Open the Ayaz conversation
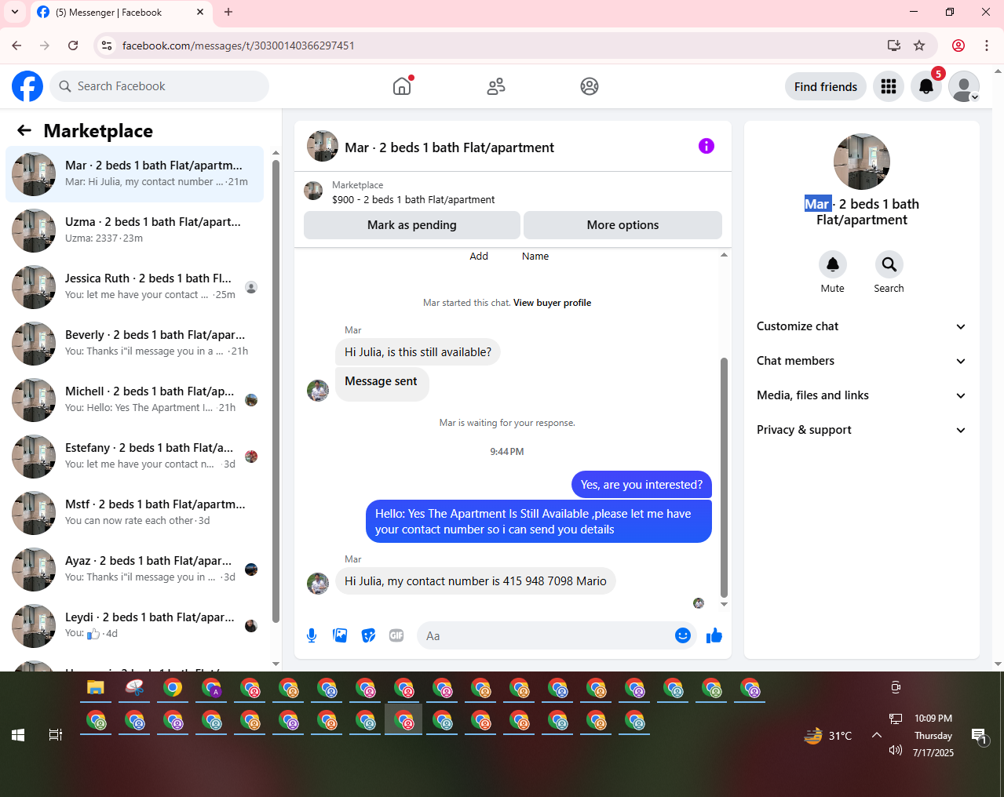Viewport: 1004px width, 797px height. [135, 570]
